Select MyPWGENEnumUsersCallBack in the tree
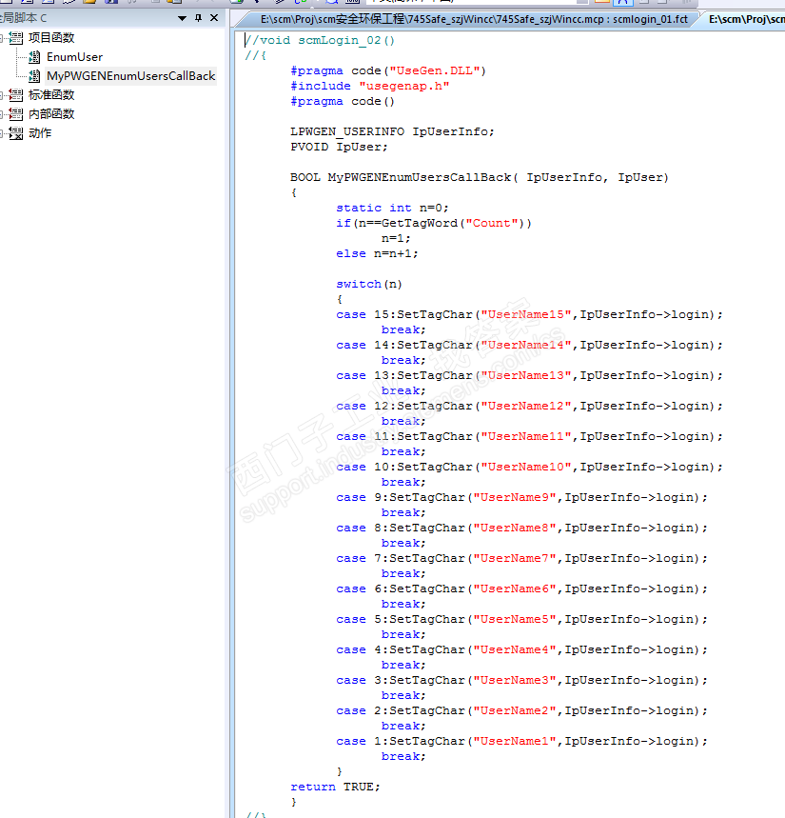The width and height of the screenshot is (785, 818). 131,75
